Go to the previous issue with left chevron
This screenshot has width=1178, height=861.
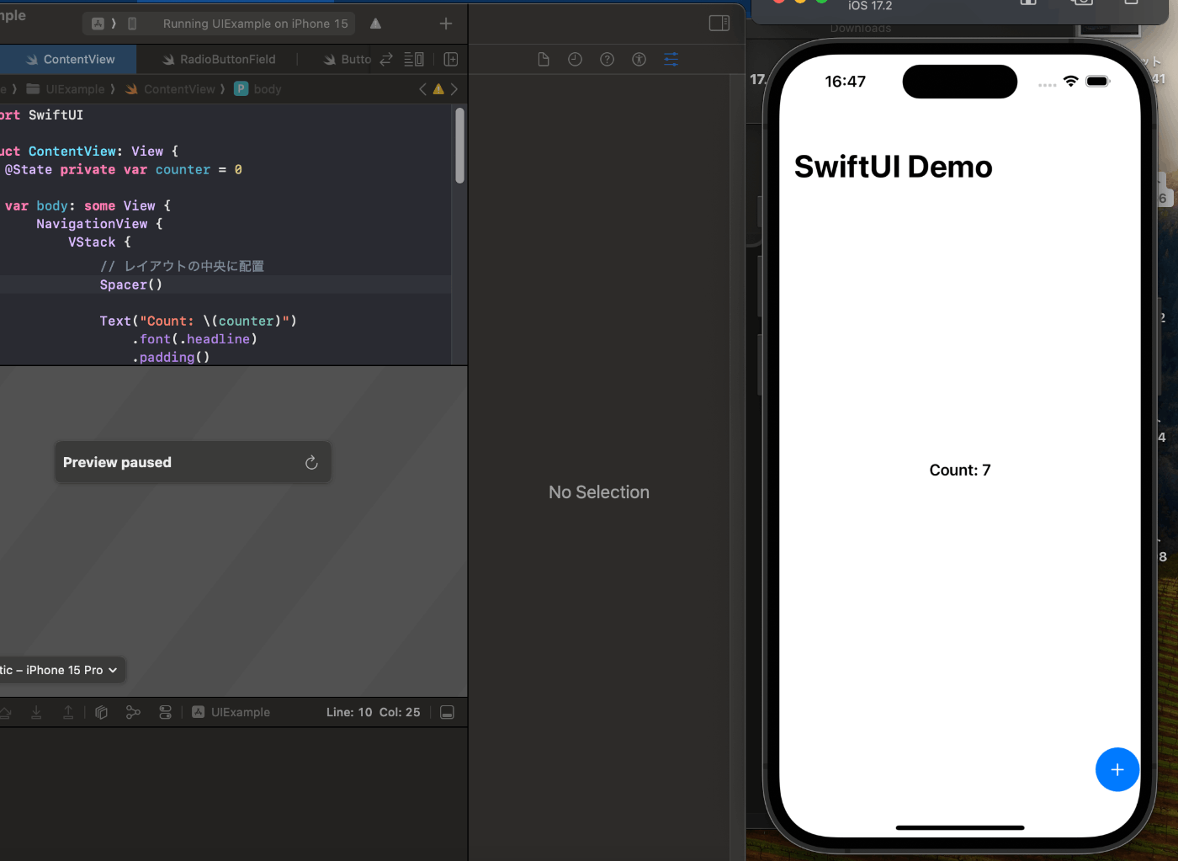[x=422, y=89]
